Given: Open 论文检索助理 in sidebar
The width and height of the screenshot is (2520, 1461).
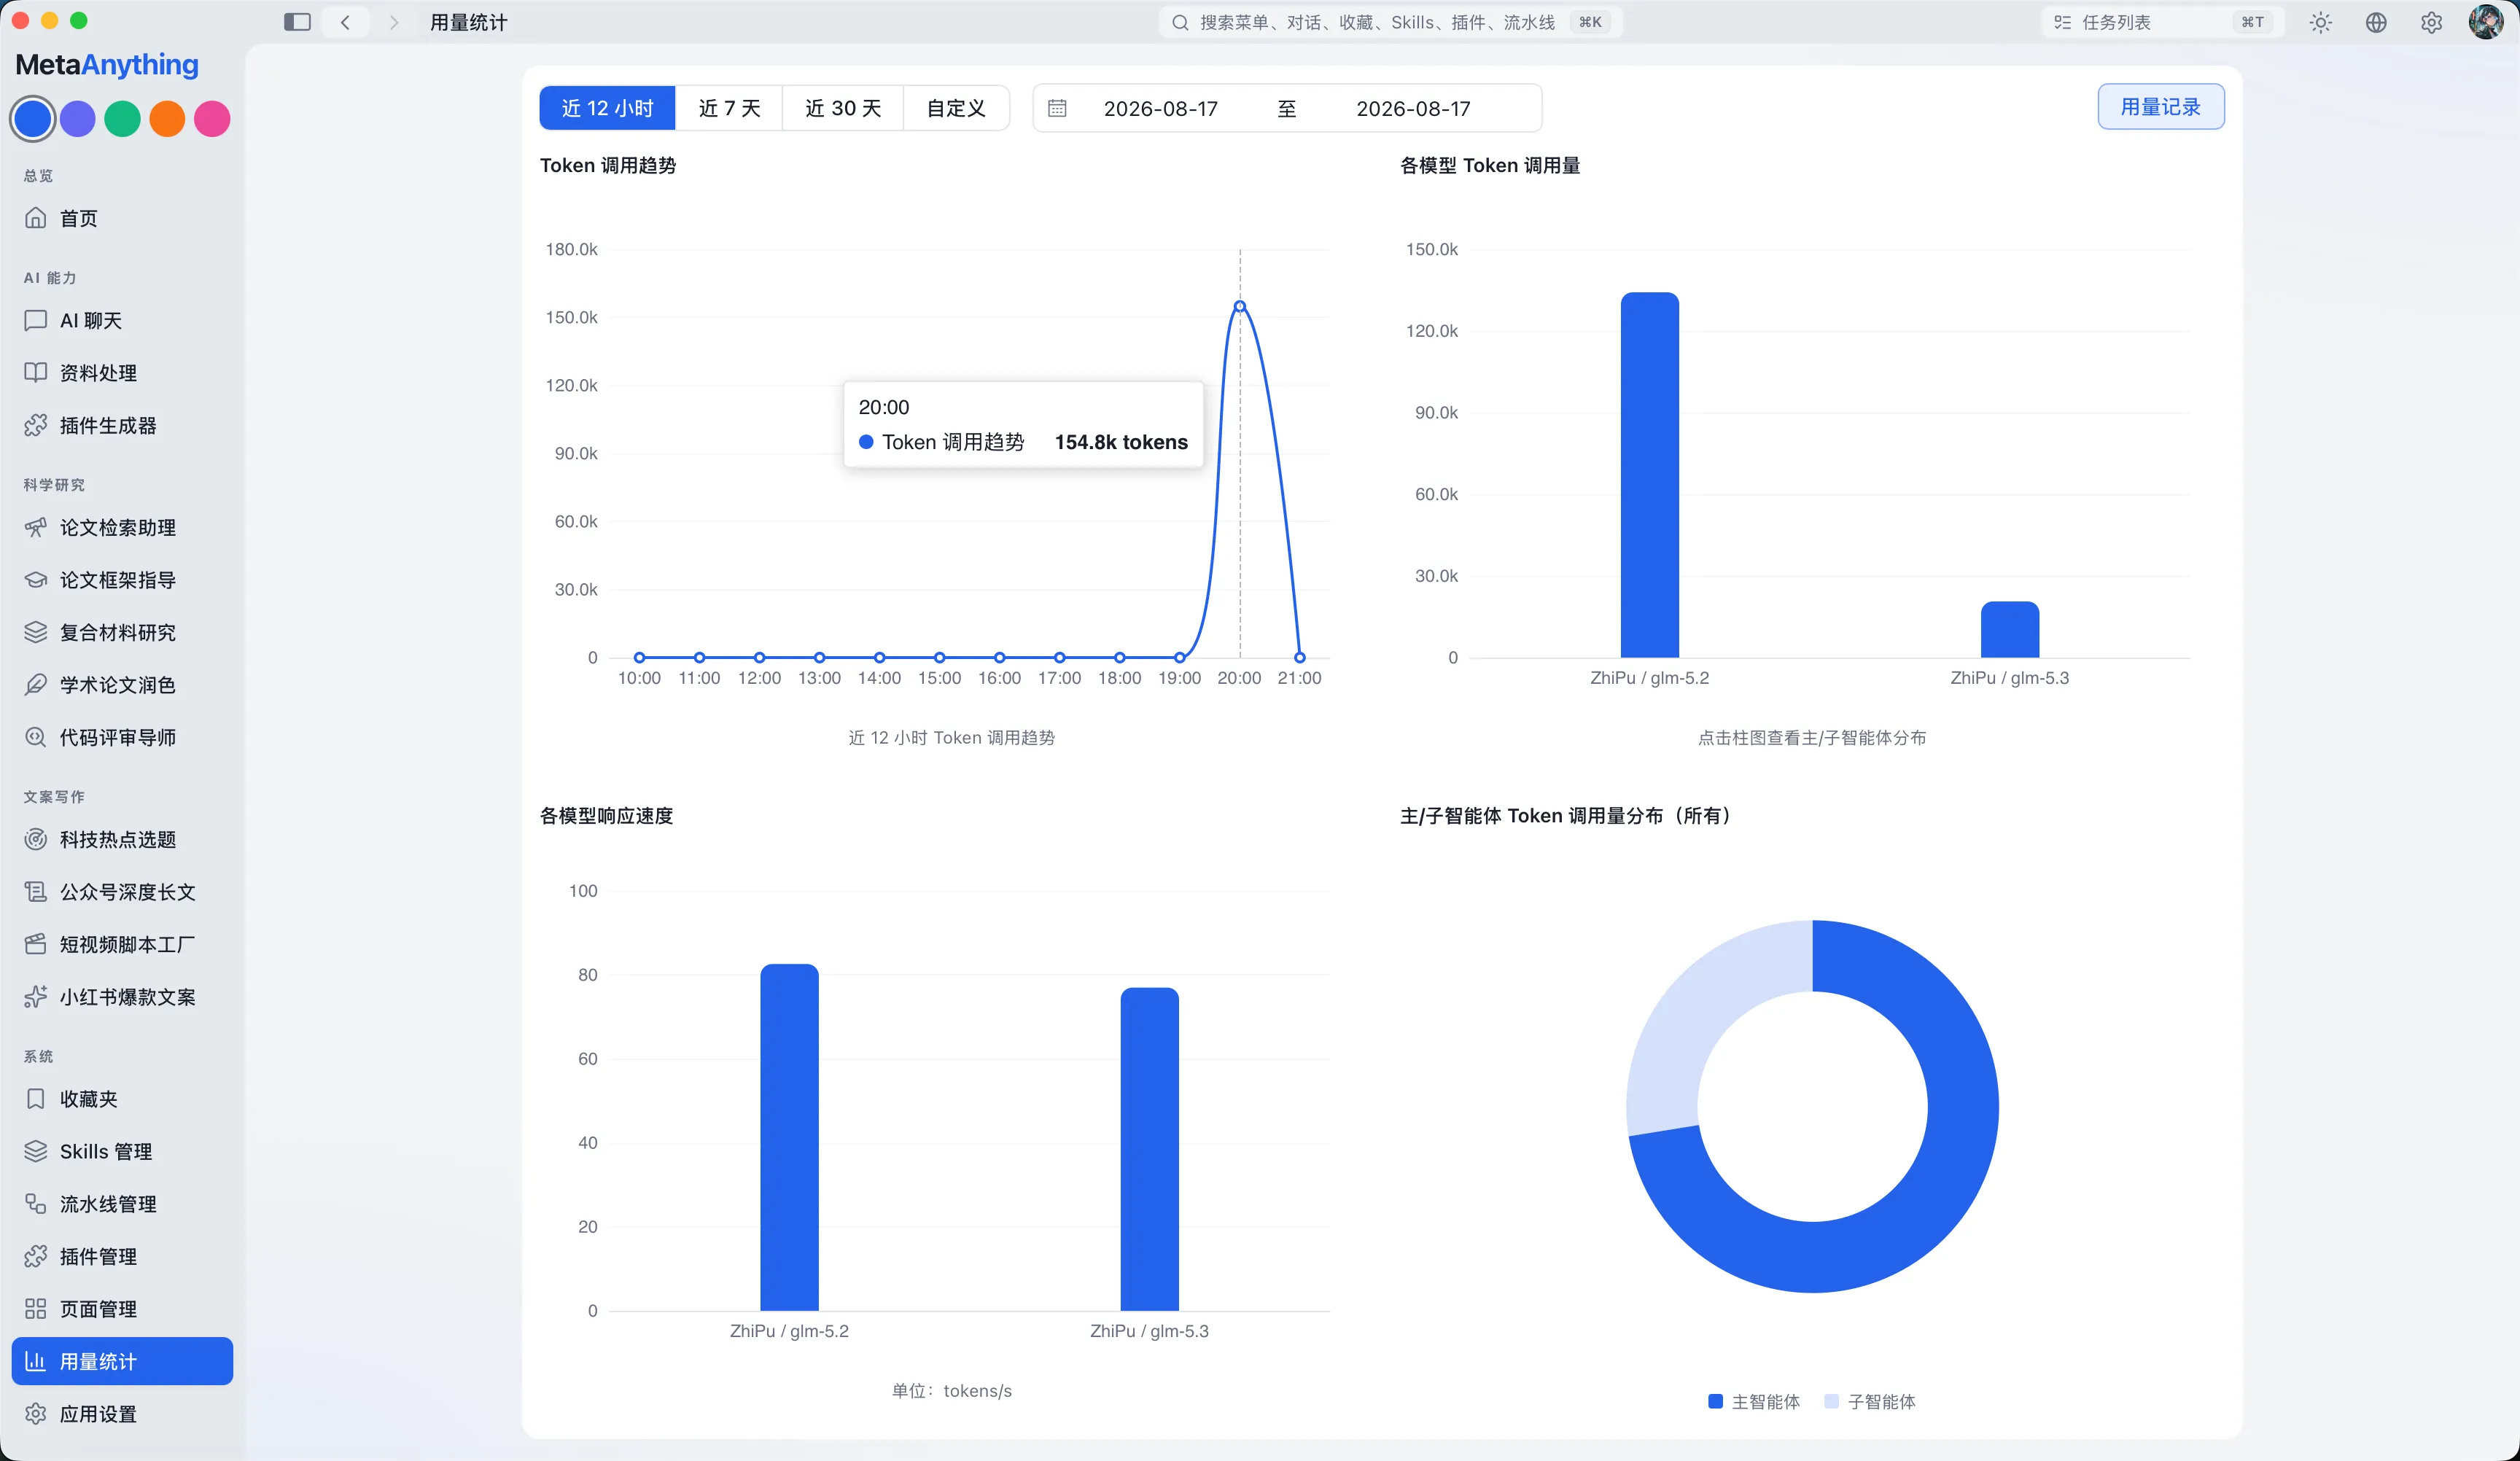Looking at the screenshot, I should pos(122,527).
